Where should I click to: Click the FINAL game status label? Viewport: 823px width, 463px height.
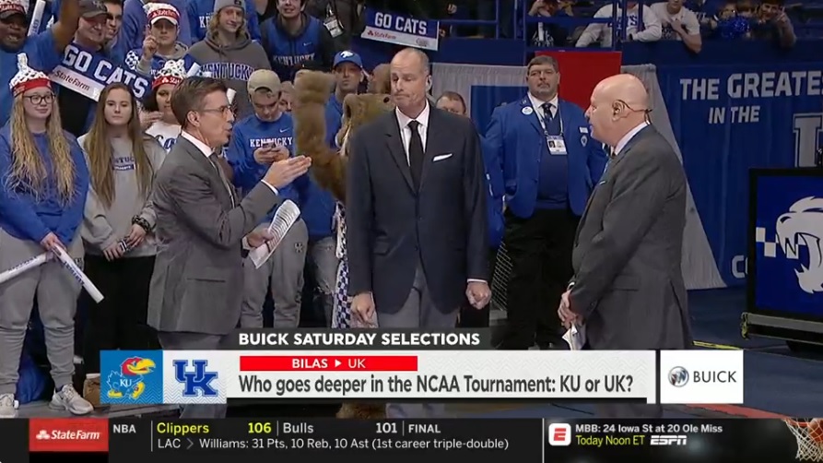coord(424,429)
